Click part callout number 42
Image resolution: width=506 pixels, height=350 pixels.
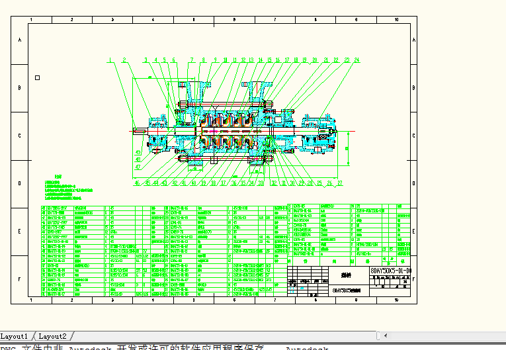tap(175, 183)
